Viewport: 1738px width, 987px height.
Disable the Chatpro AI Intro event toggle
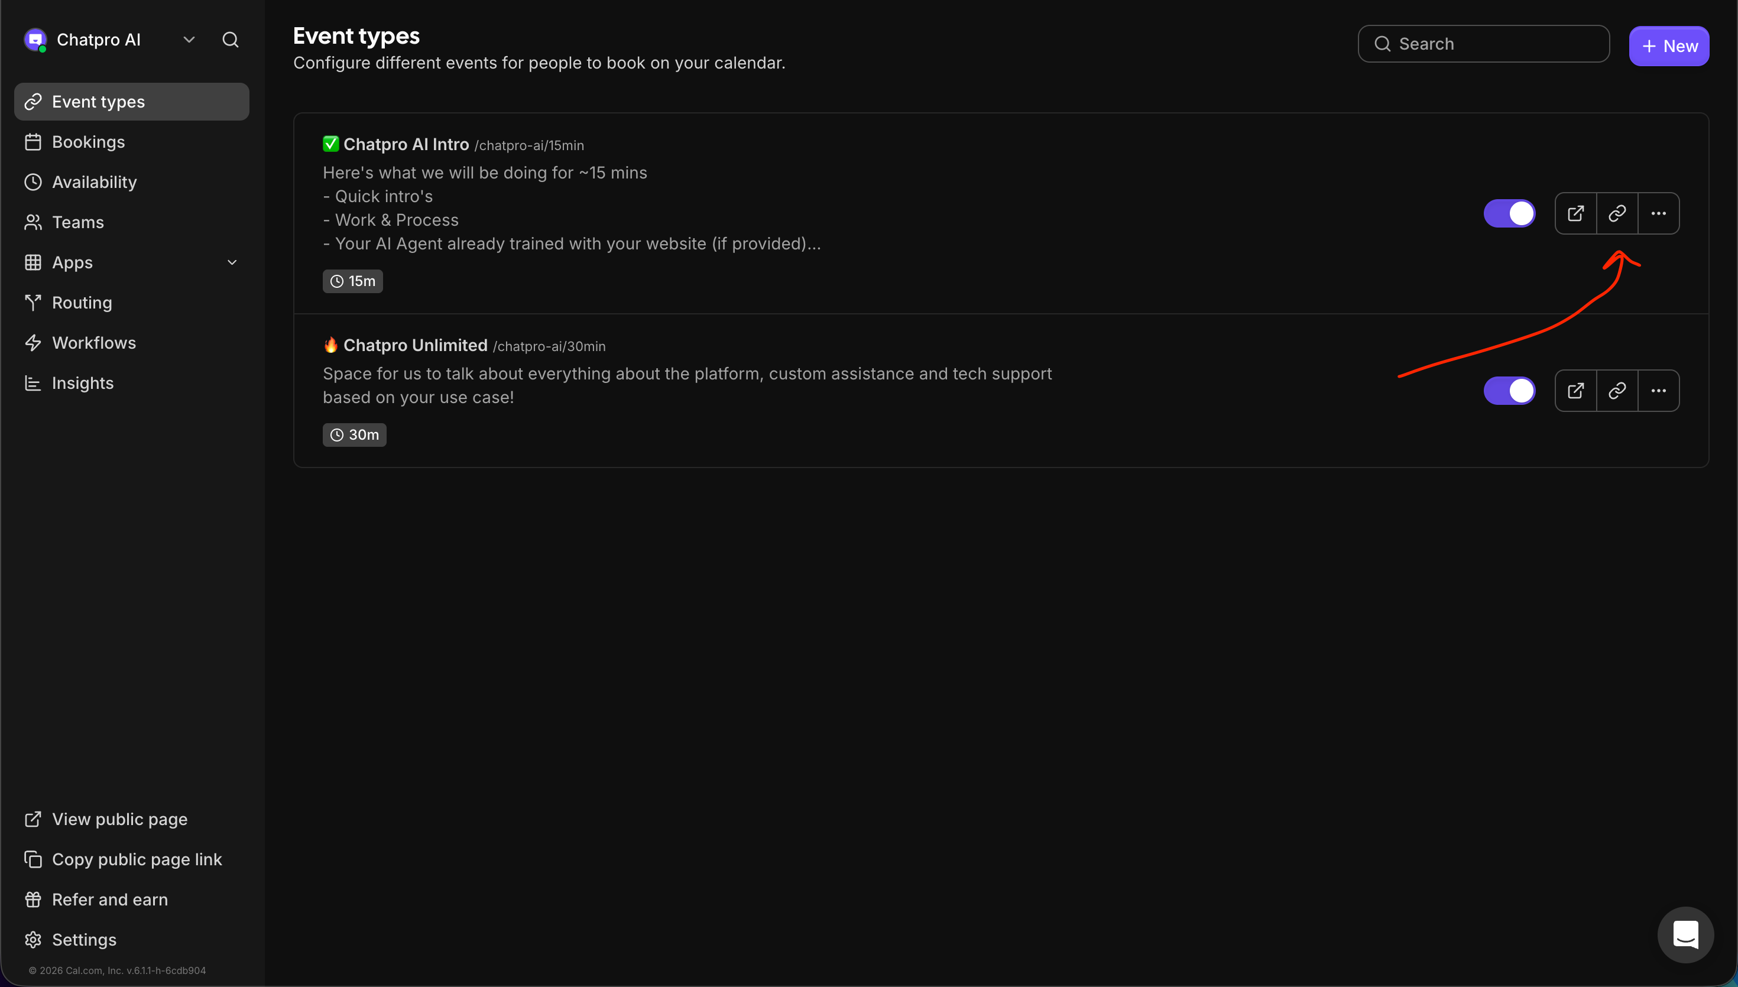point(1509,213)
